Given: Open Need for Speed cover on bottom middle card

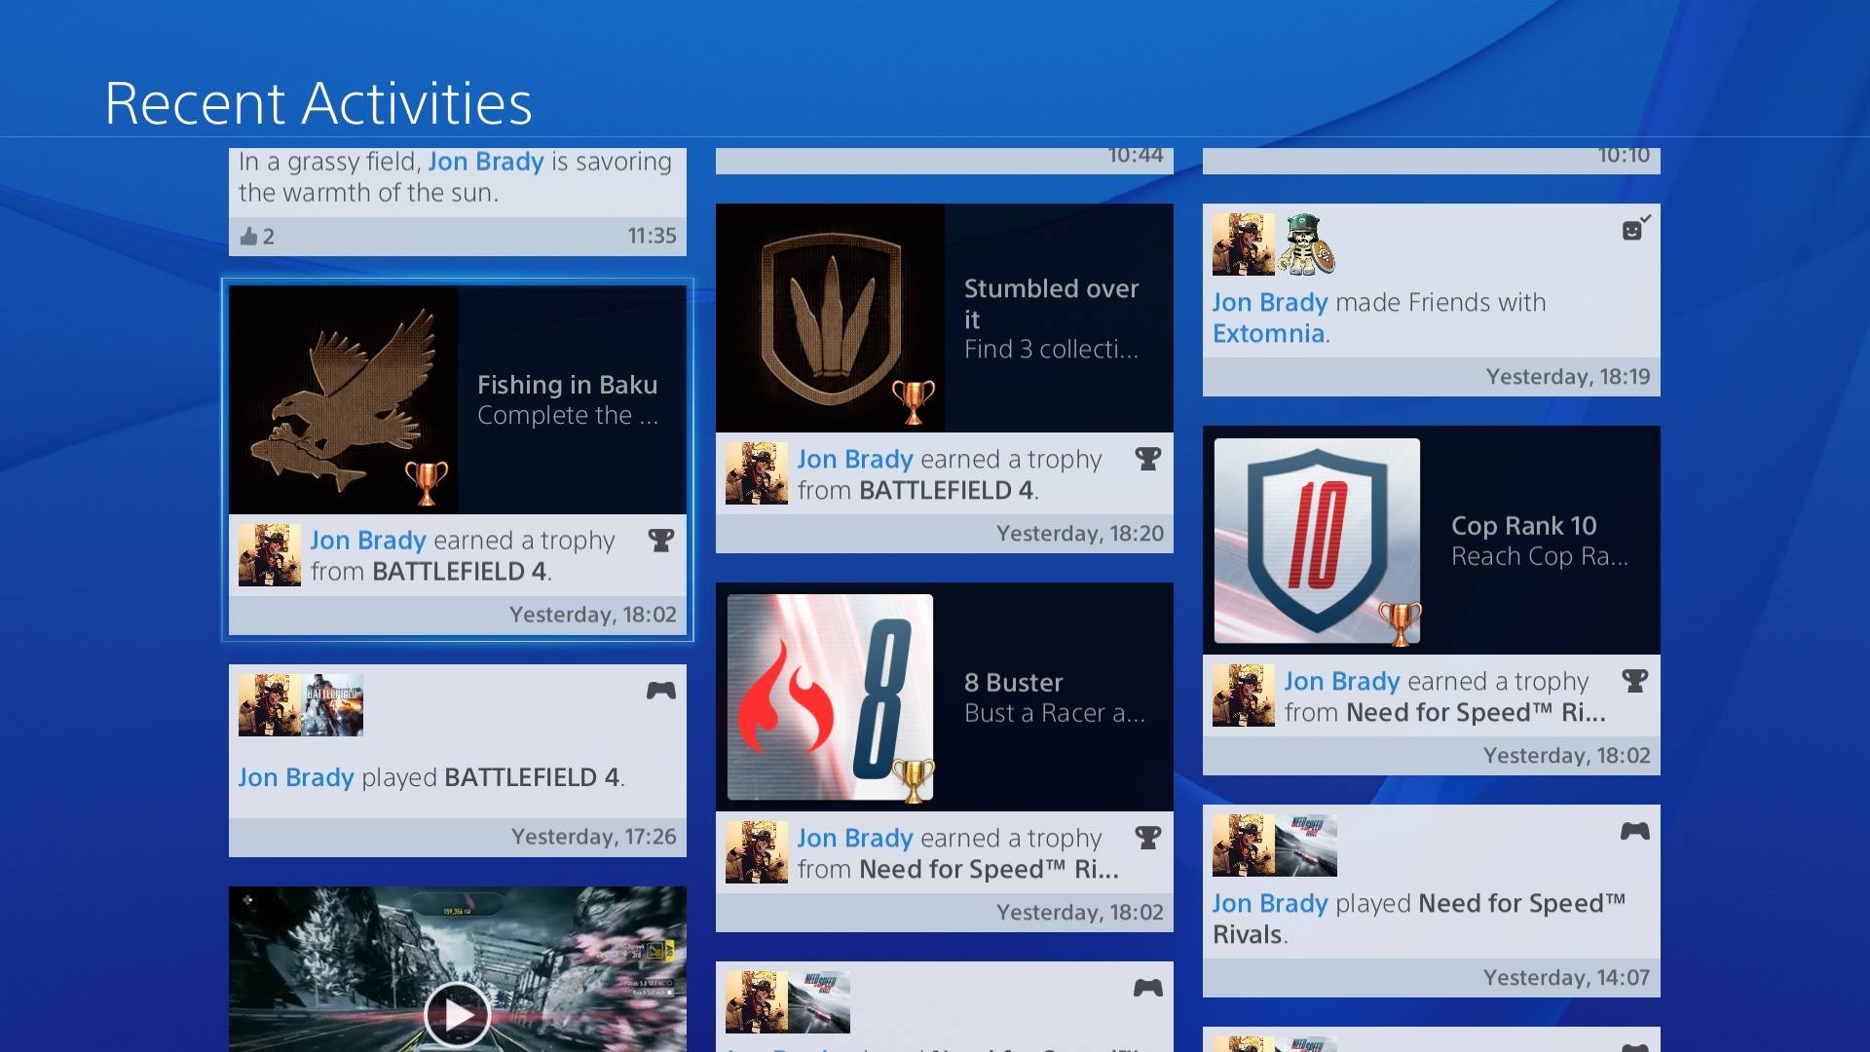Looking at the screenshot, I should 819,1002.
